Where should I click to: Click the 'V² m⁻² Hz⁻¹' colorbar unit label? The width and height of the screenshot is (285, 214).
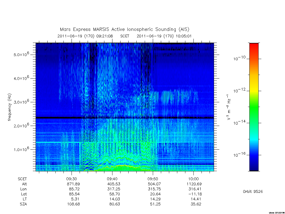(x=229, y=107)
